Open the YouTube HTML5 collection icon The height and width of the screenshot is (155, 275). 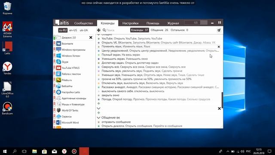pyautogui.click(x=58, y=68)
